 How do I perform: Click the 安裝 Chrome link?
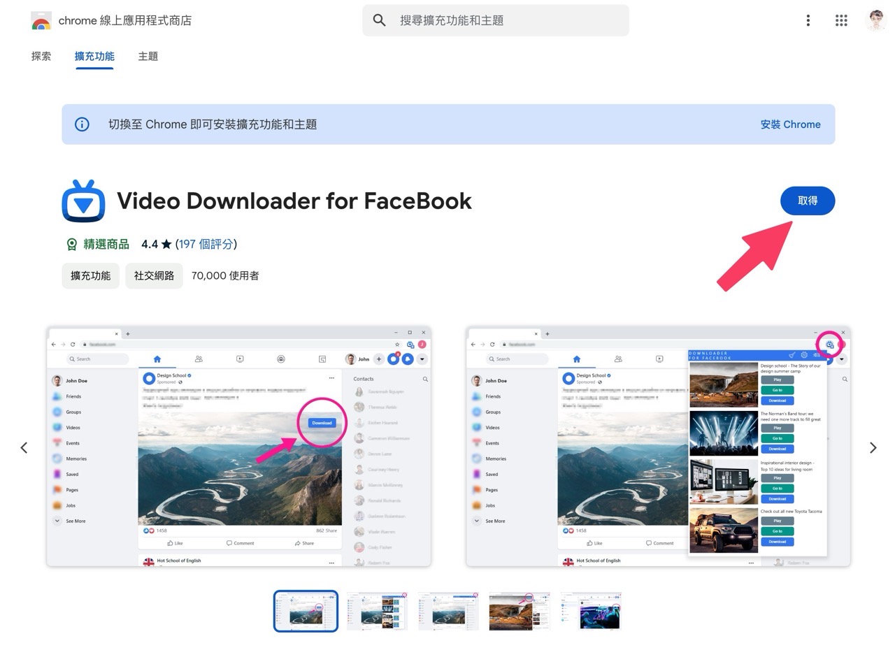click(x=790, y=124)
